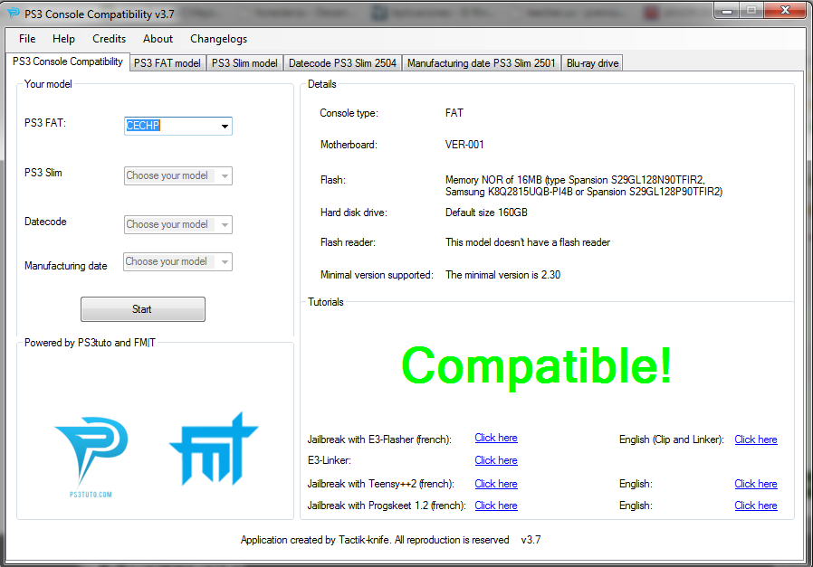
Task: Open the About menu
Action: [158, 39]
